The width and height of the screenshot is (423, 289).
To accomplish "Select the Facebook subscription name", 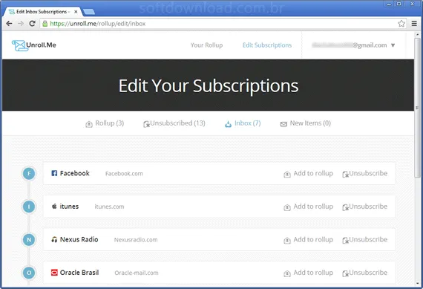I will click(75, 173).
